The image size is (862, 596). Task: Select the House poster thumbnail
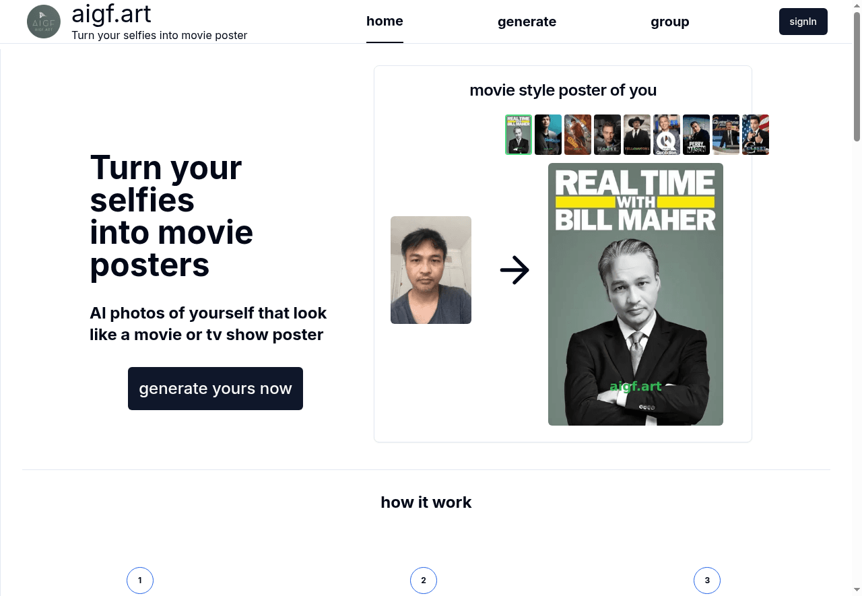[x=607, y=135]
